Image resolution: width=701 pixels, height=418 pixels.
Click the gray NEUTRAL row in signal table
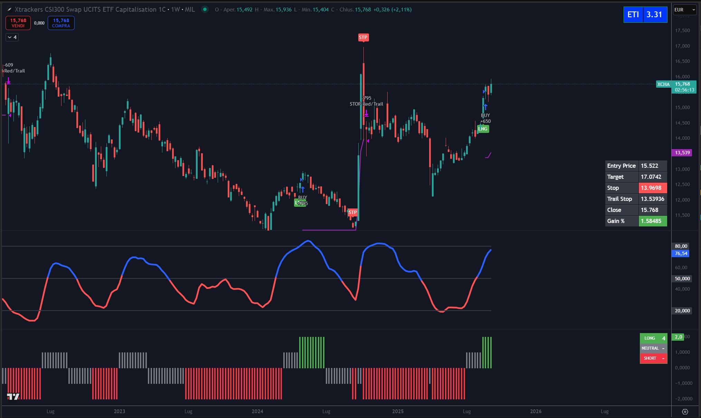pyautogui.click(x=653, y=348)
